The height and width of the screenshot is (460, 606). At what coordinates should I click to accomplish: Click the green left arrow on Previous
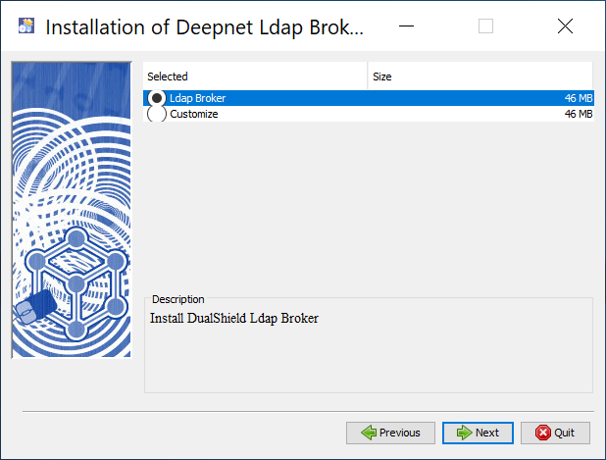click(x=368, y=433)
